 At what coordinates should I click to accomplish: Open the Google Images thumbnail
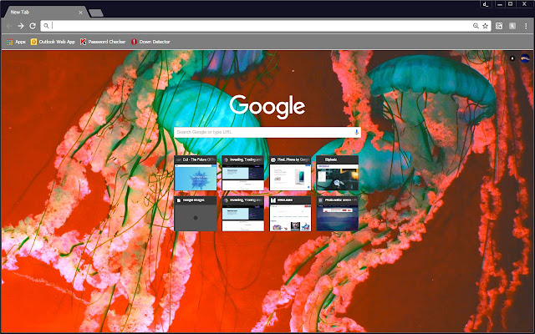point(195,214)
